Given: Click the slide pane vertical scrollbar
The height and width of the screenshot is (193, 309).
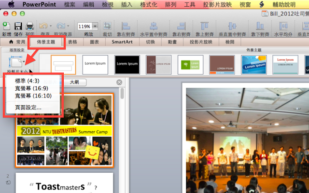Looking at the screenshot, I should pyautogui.click(x=122, y=93).
